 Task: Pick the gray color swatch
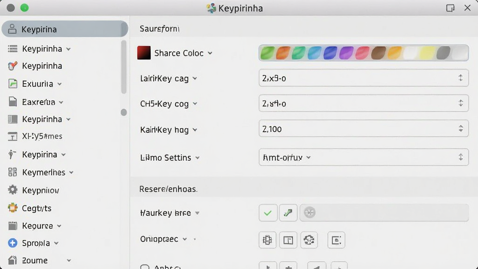coord(443,53)
